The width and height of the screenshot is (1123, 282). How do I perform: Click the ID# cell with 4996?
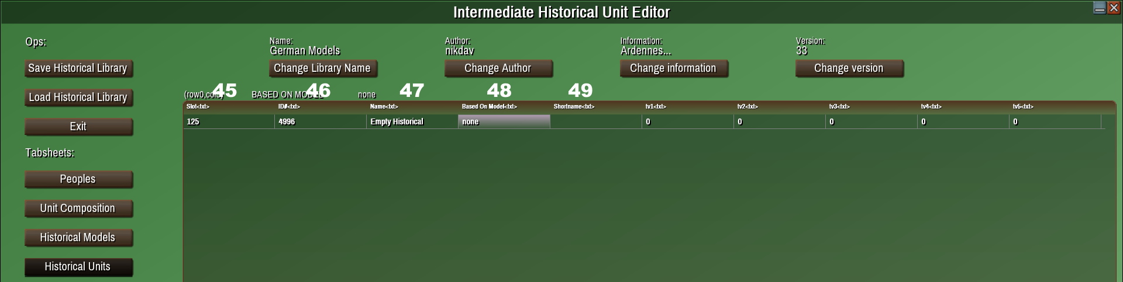pos(320,121)
